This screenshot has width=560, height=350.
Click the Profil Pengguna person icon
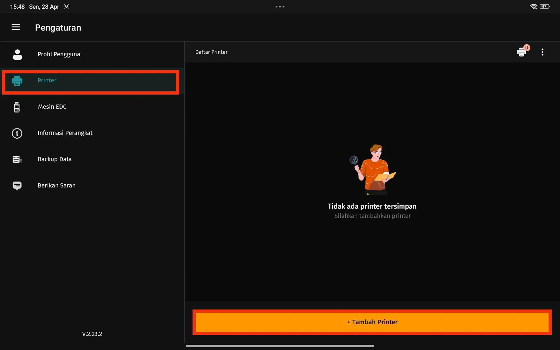[x=17, y=54]
